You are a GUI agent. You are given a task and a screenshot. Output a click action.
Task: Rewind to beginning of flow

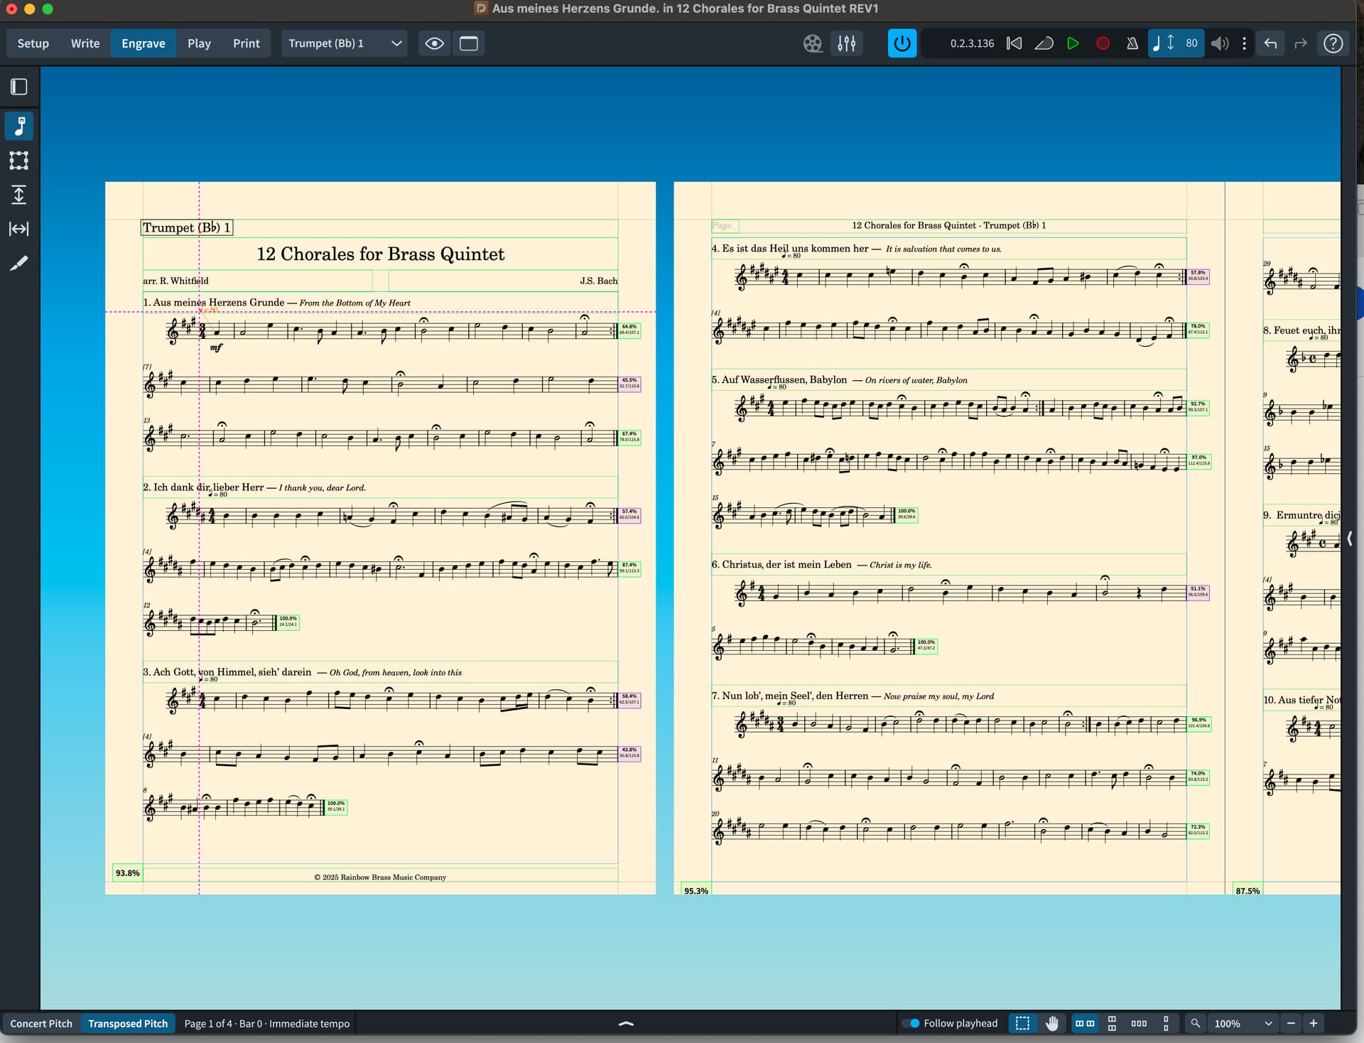1014,43
